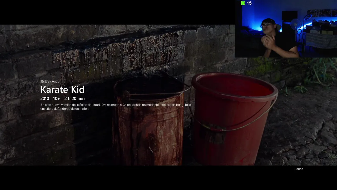
Task: Click the Karate Kid movie title
Action: [x=62, y=90]
